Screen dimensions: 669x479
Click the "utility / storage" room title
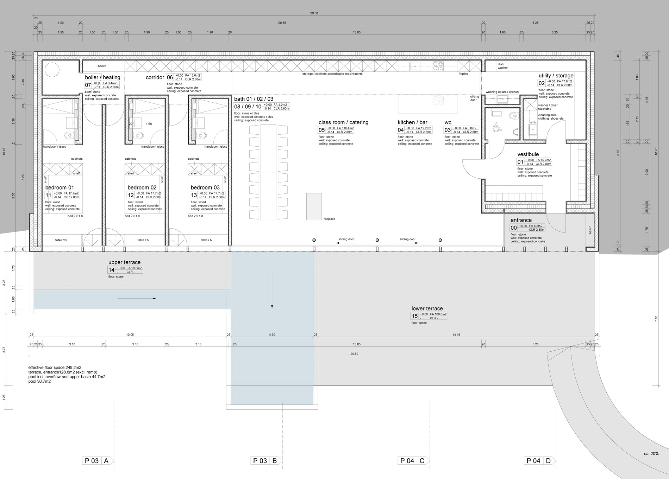(x=556, y=76)
